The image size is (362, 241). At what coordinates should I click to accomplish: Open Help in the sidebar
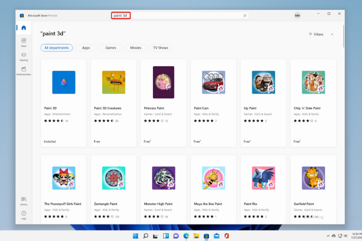pyautogui.click(x=24, y=214)
